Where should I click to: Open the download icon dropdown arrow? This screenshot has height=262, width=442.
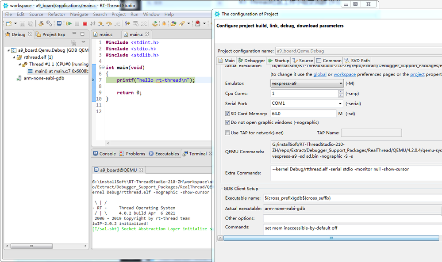pos(204,24)
